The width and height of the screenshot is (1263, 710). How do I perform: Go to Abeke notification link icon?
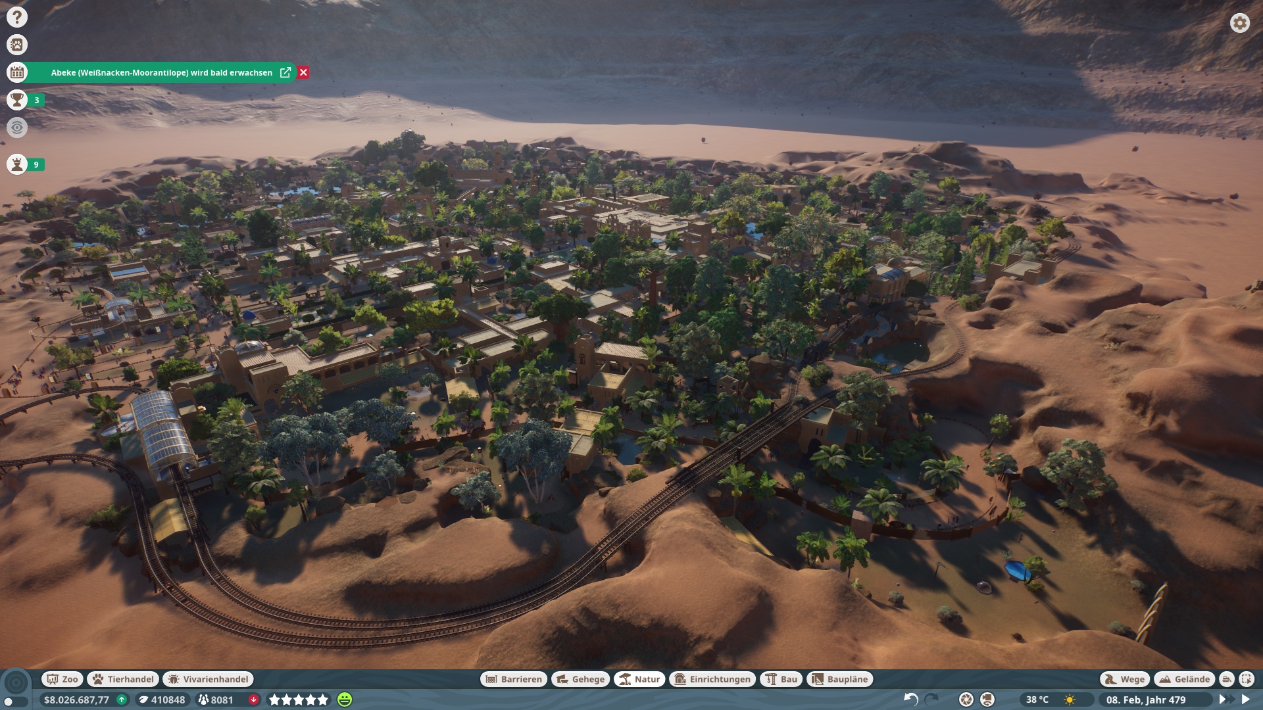(285, 72)
